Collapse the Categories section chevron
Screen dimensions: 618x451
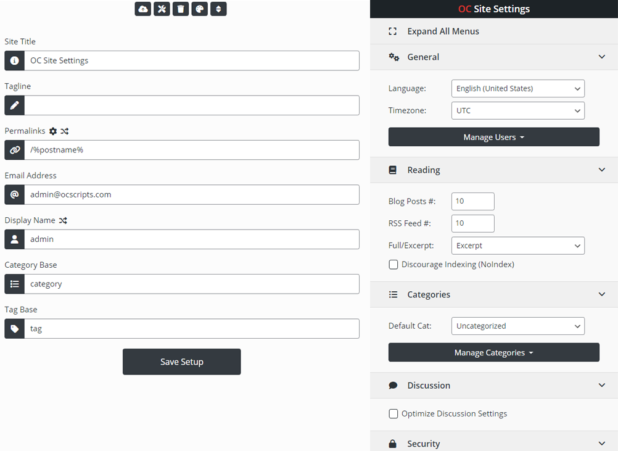click(602, 294)
